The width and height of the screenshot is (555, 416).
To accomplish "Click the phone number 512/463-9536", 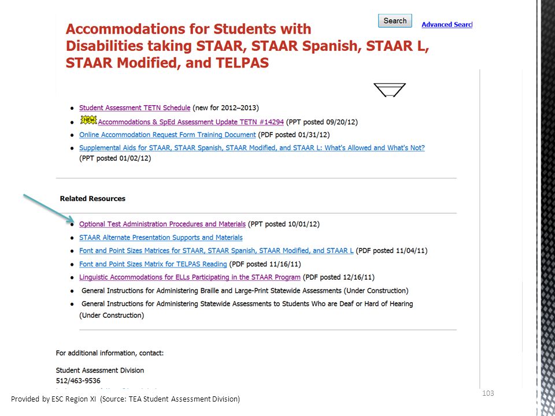I will pyautogui.click(x=78, y=381).
